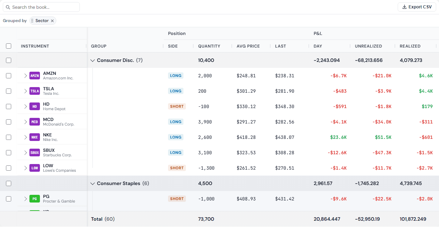Toggle the select-all header checkbox

click(9, 46)
